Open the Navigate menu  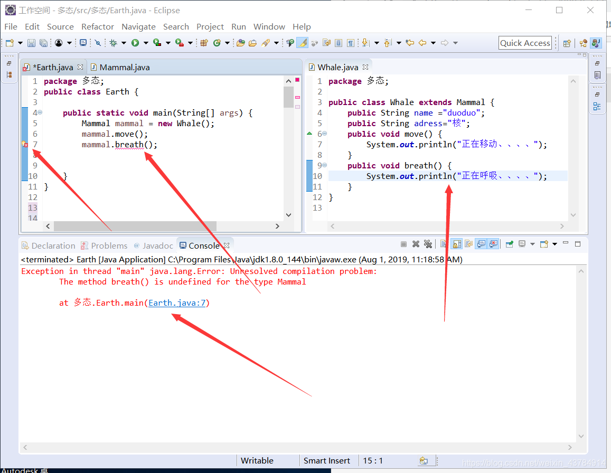138,26
